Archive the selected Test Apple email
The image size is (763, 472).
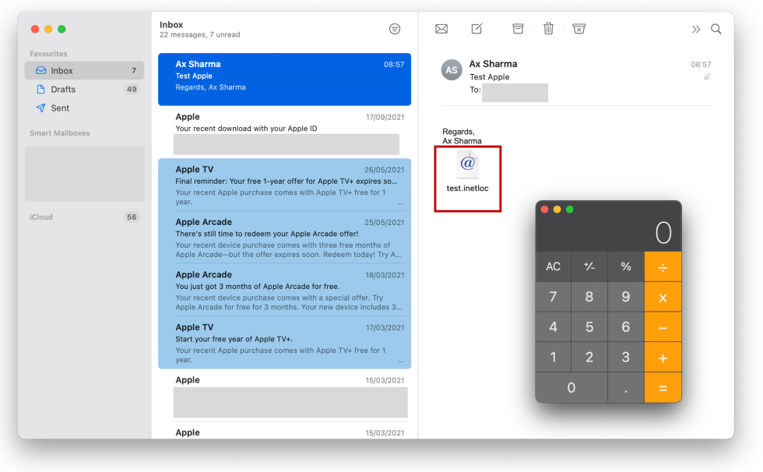coord(517,29)
